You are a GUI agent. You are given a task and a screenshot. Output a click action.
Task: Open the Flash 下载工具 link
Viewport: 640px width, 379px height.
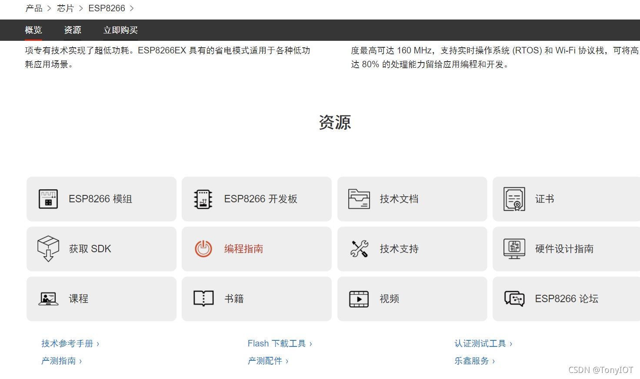point(280,343)
